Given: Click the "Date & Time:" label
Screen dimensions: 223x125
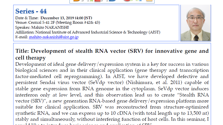Looking at the screenshot, I should pyautogui.click(x=27, y=18).
